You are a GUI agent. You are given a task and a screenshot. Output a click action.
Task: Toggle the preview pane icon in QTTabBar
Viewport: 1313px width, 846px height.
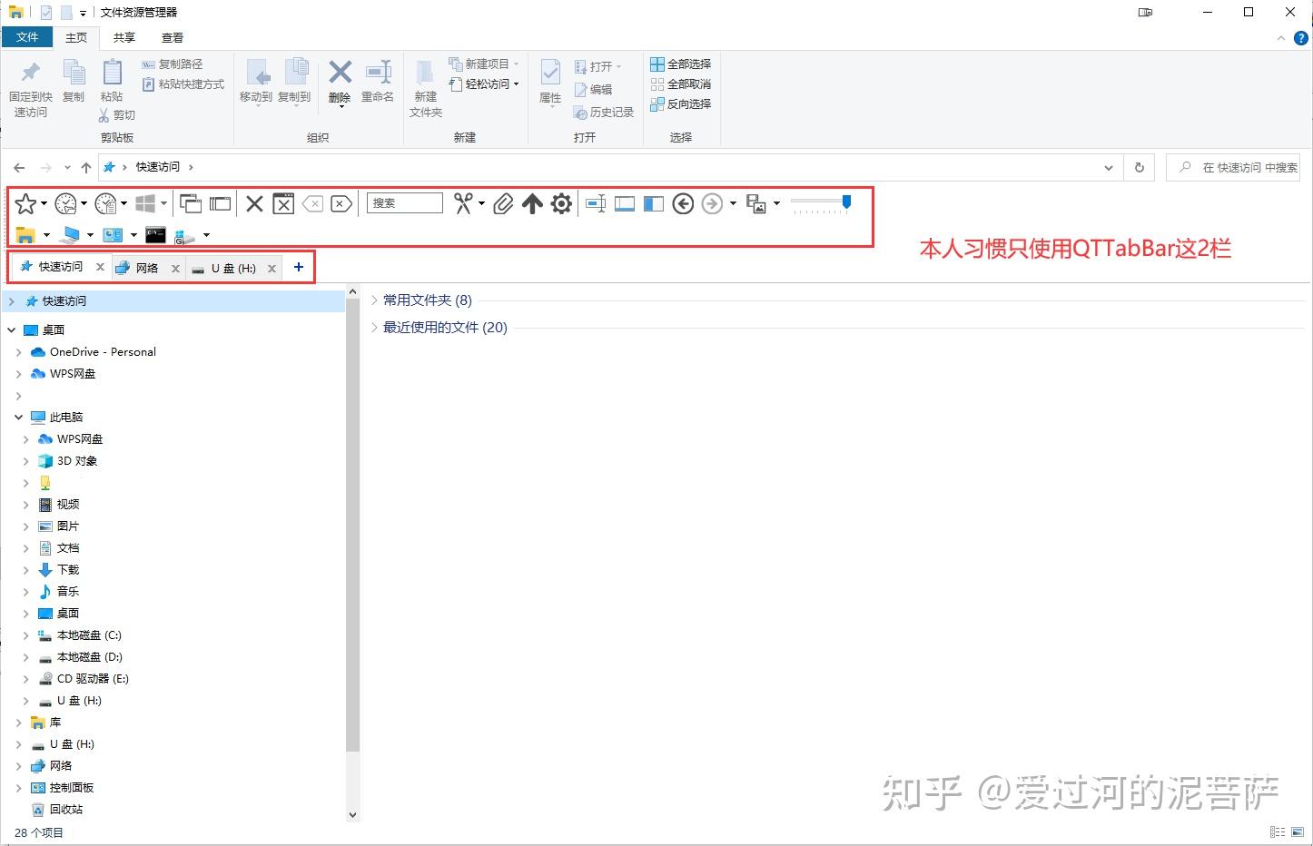pyautogui.click(x=624, y=203)
